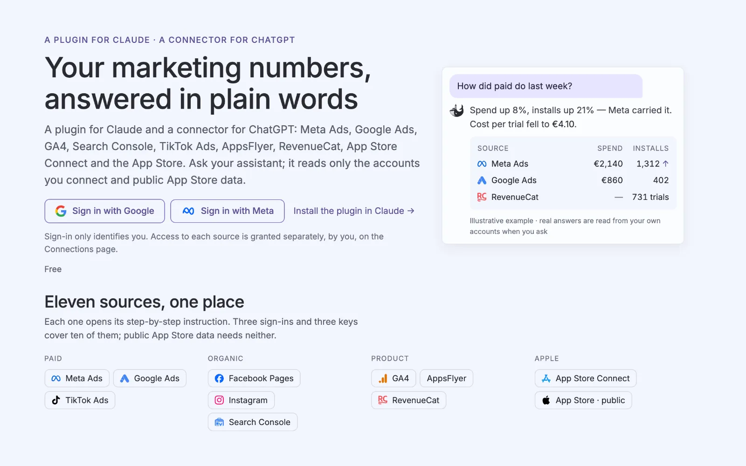
Task: Click the GA4 bar chart icon
Action: tap(383, 378)
